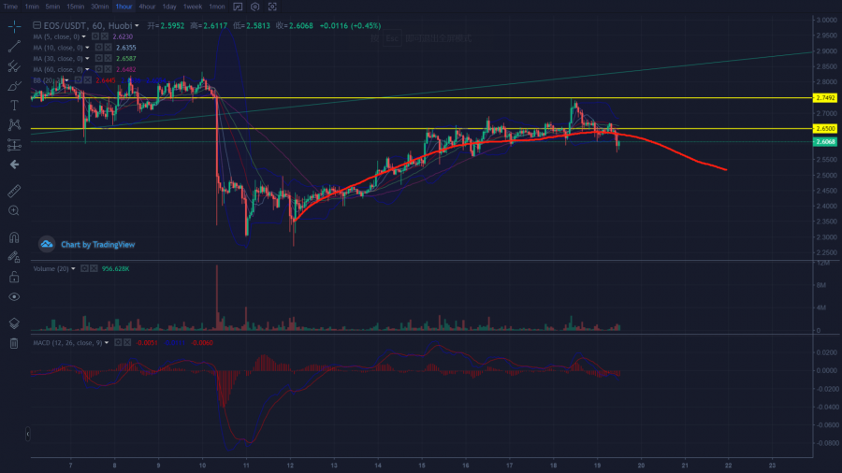The width and height of the screenshot is (842, 473).
Task: Switch to the 4hour interval
Action: [x=147, y=7]
